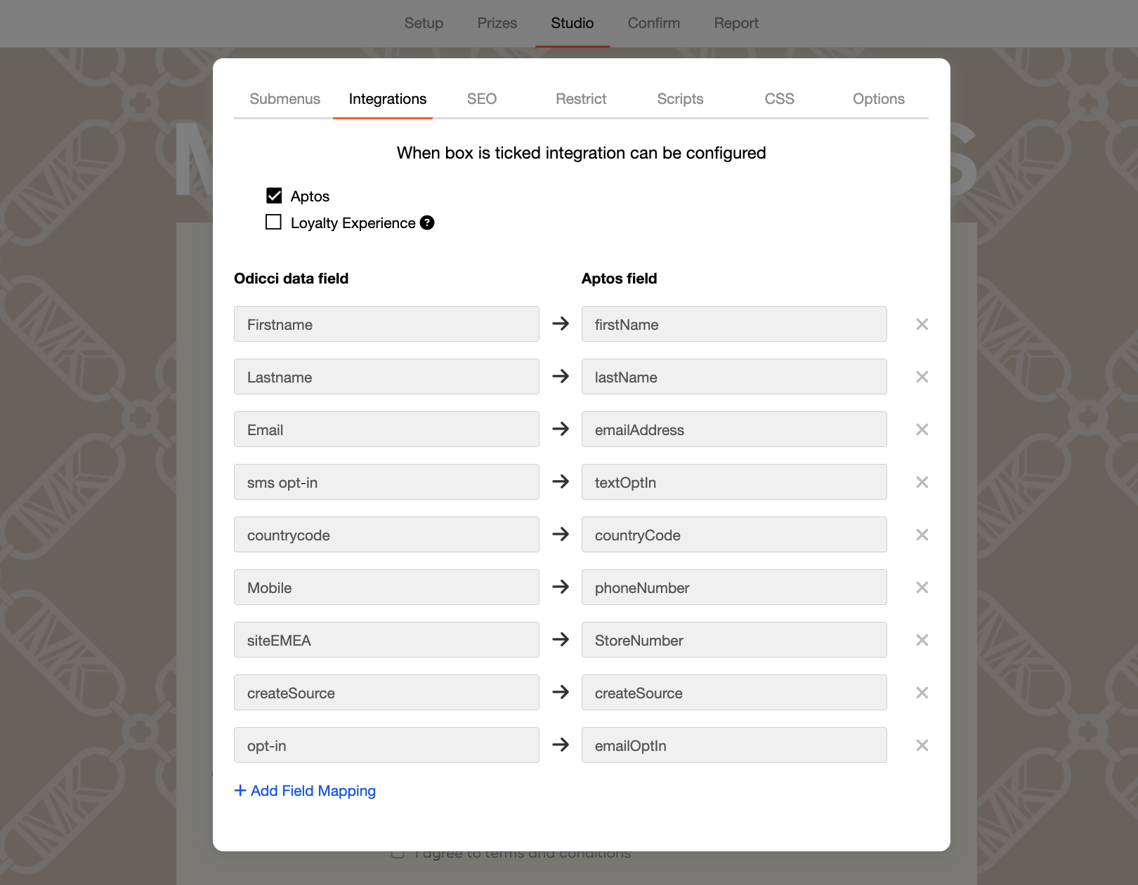Viewport: 1138px width, 885px height.
Task: Click the Aptos checkbox label text
Action: point(310,197)
